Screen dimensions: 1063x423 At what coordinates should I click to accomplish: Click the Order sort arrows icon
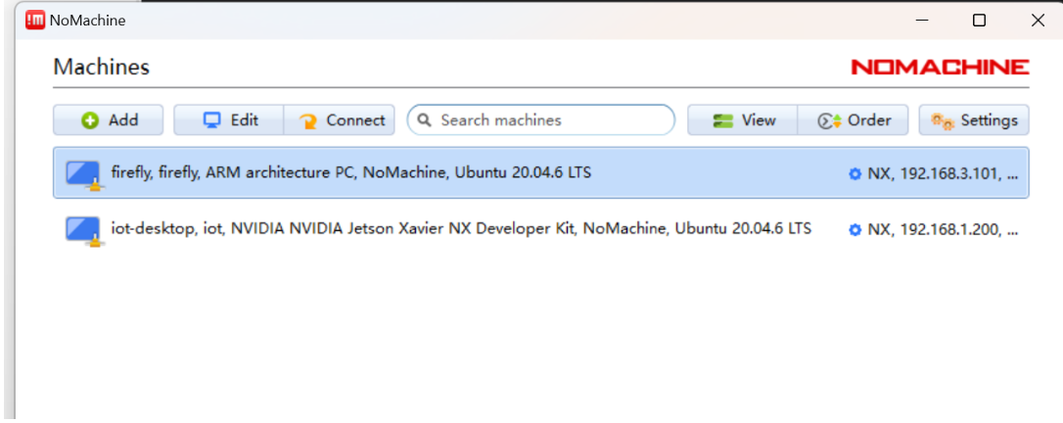point(830,121)
